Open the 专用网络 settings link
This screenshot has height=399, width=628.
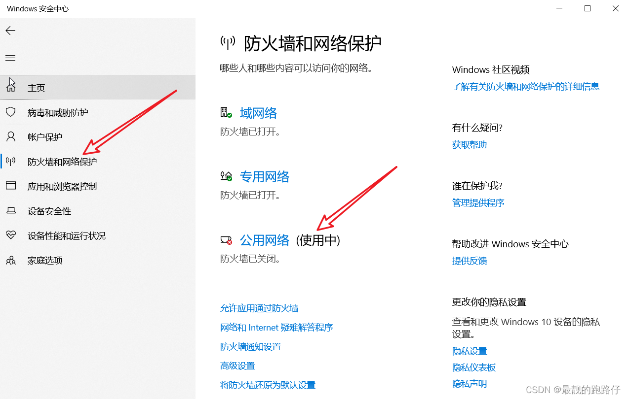pos(265,177)
